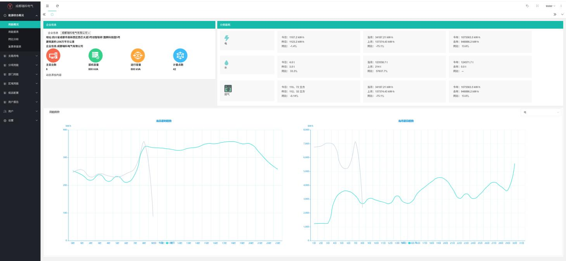Open the 企业信息 company select dropdown

click(x=76, y=33)
